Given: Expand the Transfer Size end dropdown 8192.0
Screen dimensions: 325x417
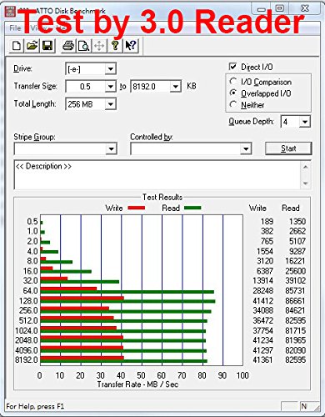Looking at the screenshot, I should [176, 87].
